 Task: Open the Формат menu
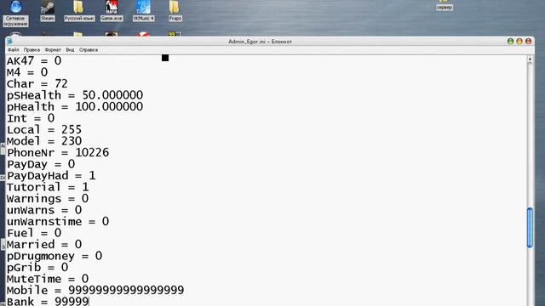point(53,50)
